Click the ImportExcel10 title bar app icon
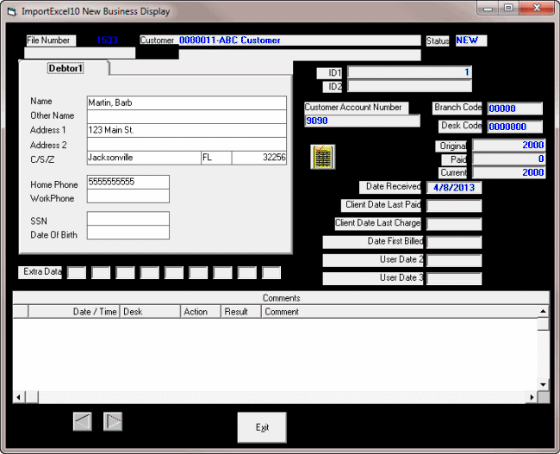 [10, 11]
